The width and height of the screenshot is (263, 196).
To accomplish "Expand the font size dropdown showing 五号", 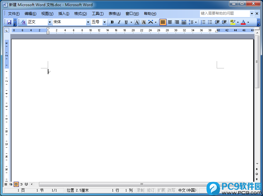I will [104, 22].
